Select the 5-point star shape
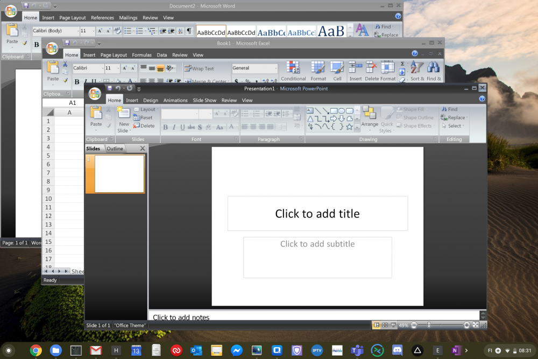 [349, 126]
